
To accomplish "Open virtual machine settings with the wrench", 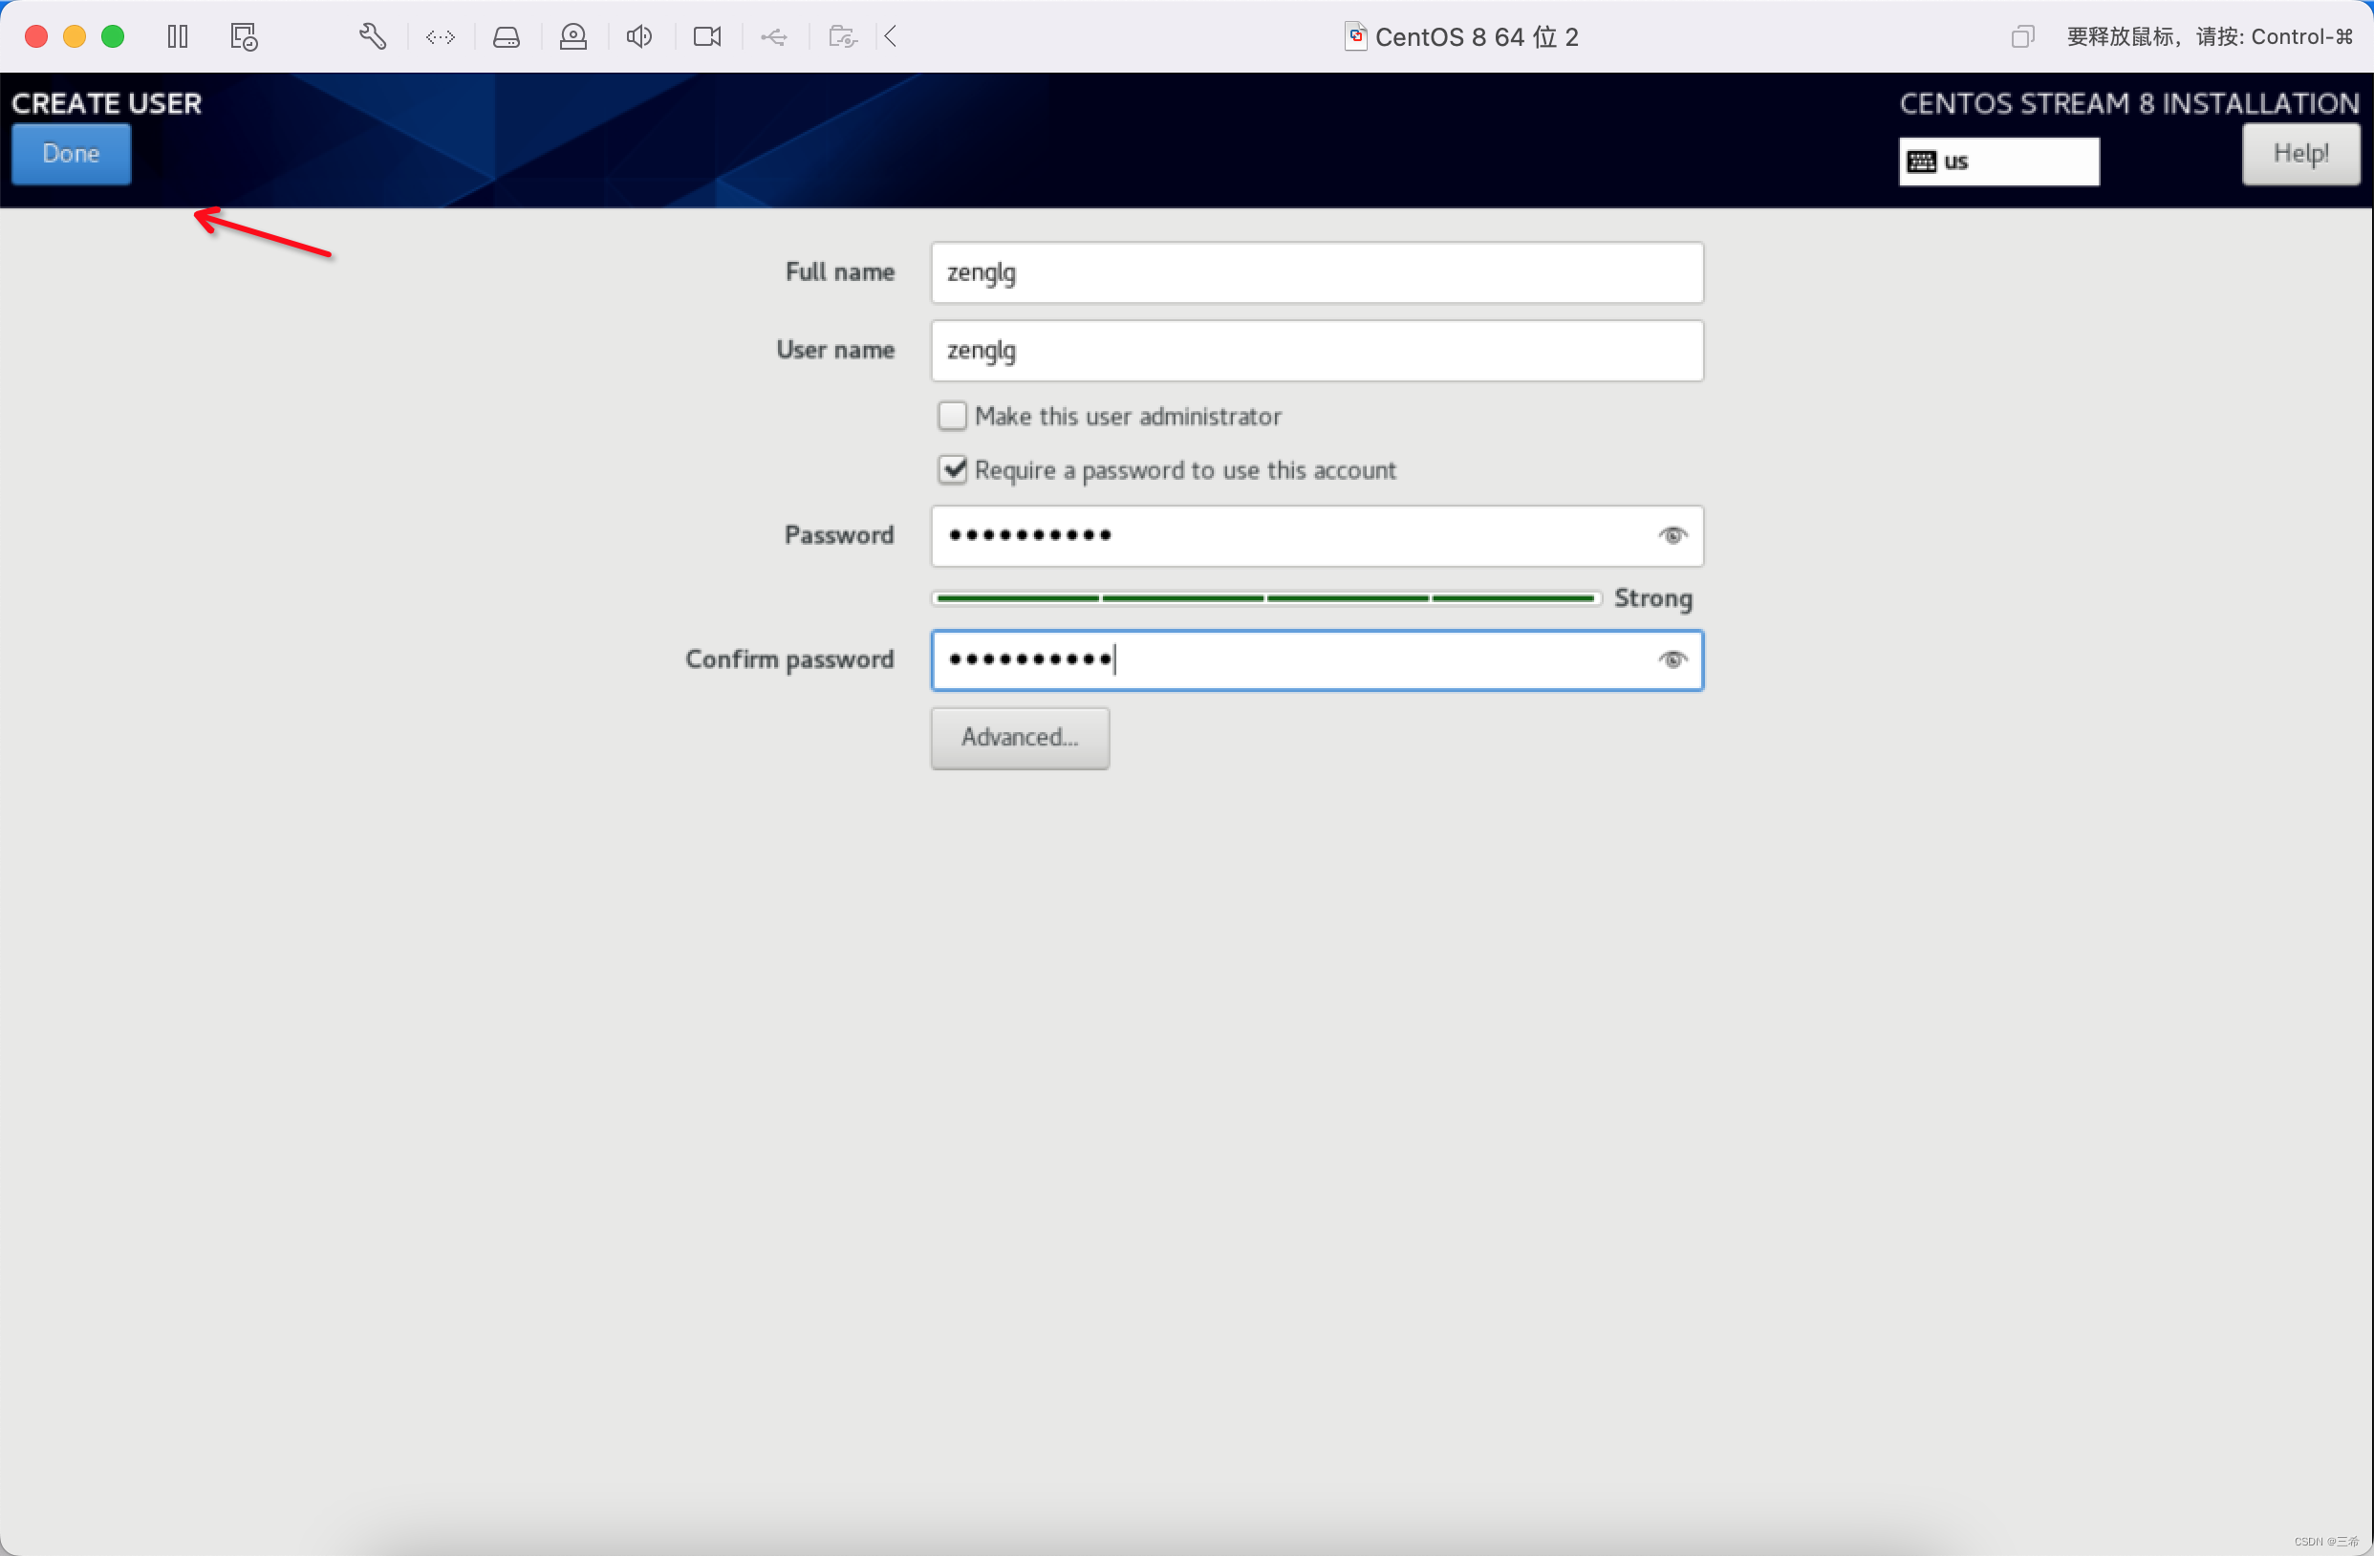I will (372, 36).
